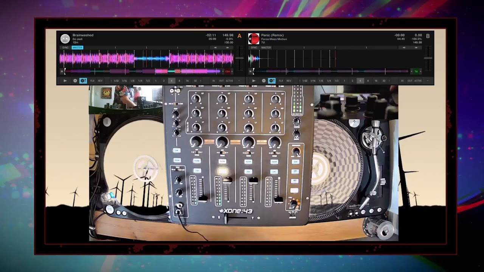Select 1/16 loop size on deck A
484x272 pixels.
coord(124,81)
